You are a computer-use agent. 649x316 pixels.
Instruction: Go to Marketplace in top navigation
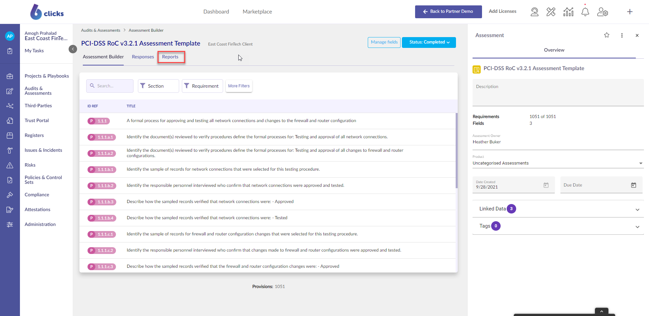pos(257,12)
